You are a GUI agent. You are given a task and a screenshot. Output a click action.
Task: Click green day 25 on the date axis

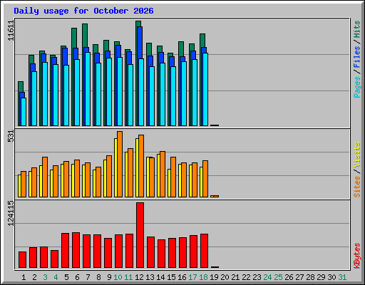278,277
